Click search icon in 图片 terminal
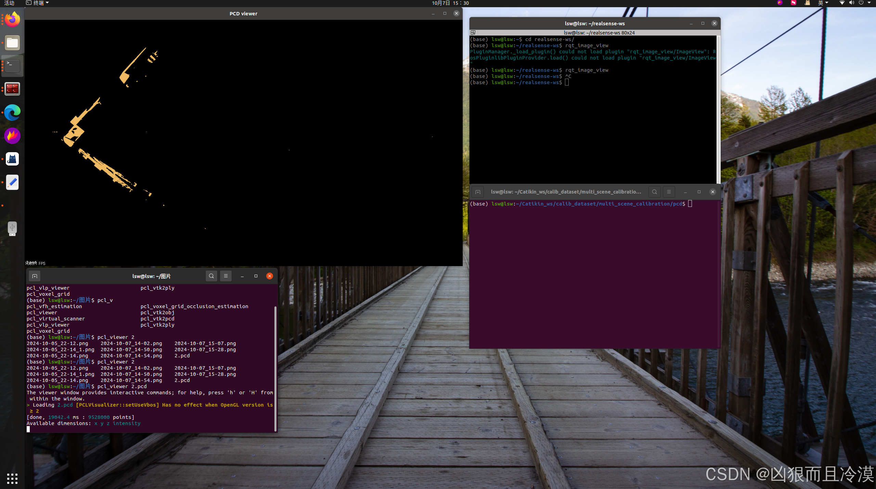This screenshot has width=876, height=489. (x=211, y=276)
